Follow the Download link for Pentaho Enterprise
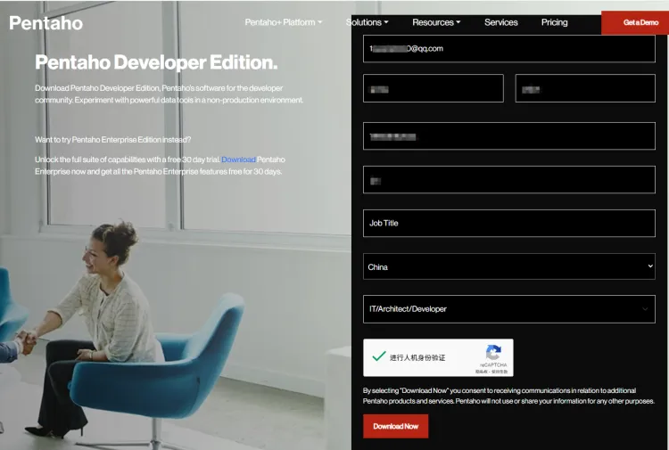 238,160
